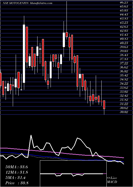Click the 43.83 price axis label
The height and width of the screenshot is (187, 133).
pos(124,18)
